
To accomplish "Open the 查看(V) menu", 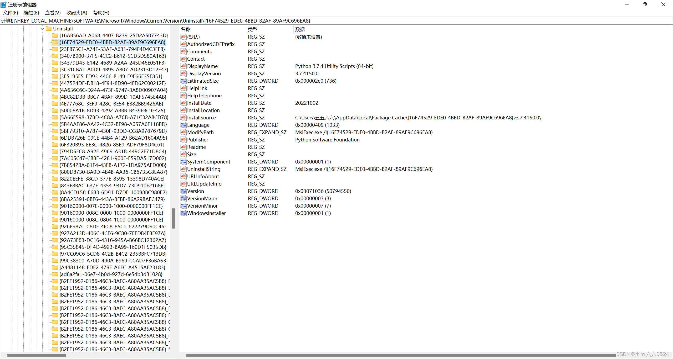I will coord(53,13).
